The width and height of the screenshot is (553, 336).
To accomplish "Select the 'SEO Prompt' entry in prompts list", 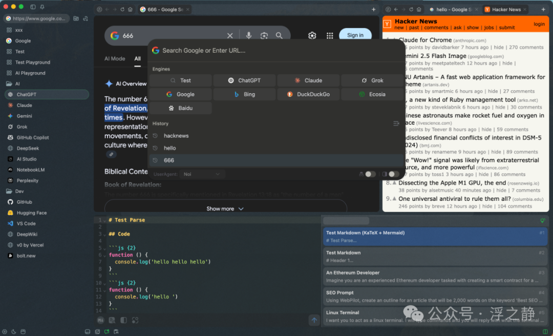I will click(x=435, y=297).
